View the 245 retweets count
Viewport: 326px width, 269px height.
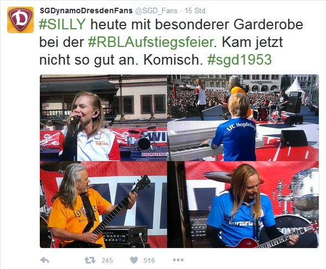(x=107, y=260)
